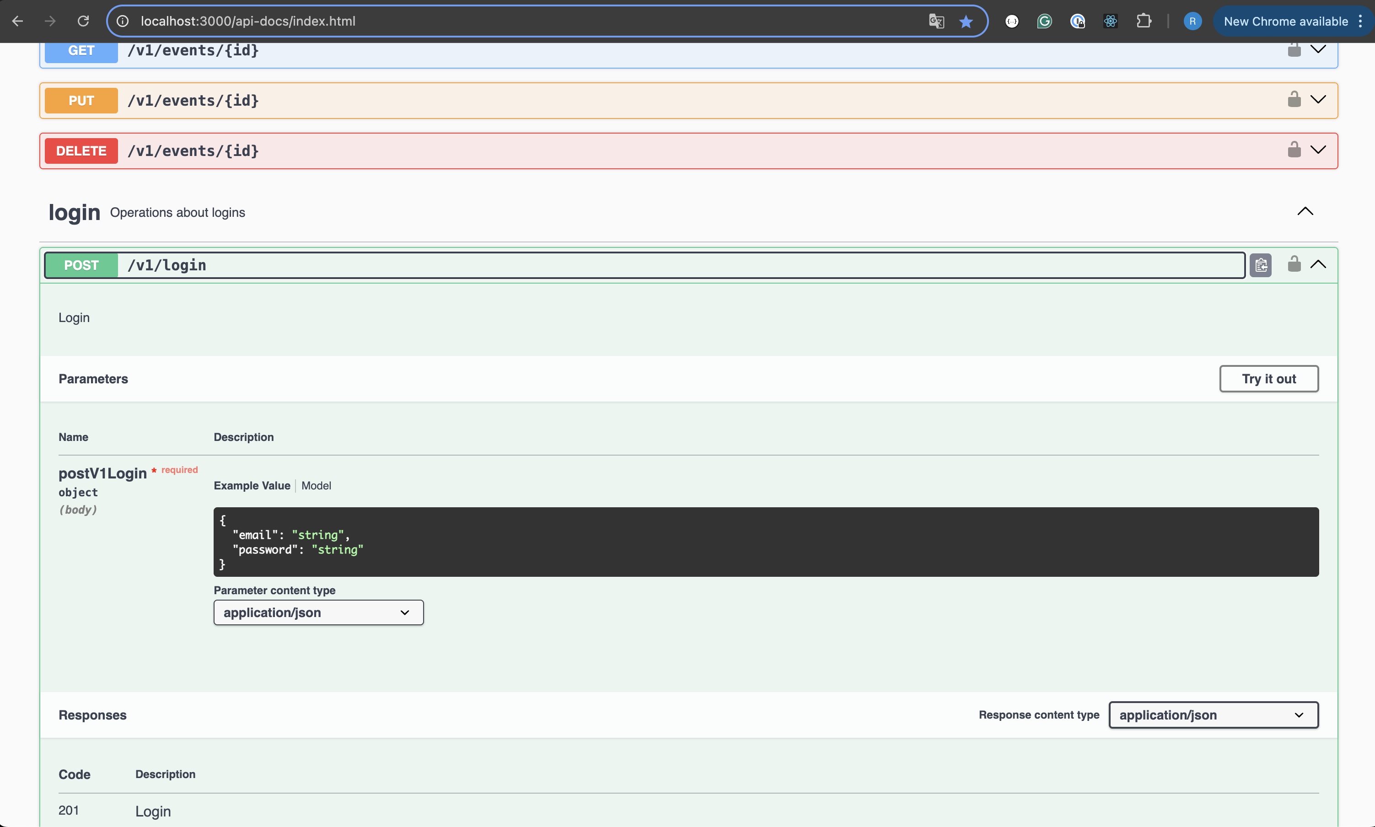This screenshot has width=1375, height=827.
Task: Click the New Chrome available update button
Action: (x=1285, y=21)
